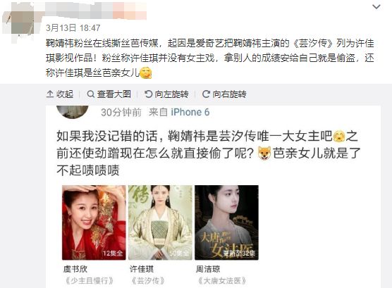392x288 pixels.
Task: Collapse the image with 收起
Action: [x=60, y=94]
